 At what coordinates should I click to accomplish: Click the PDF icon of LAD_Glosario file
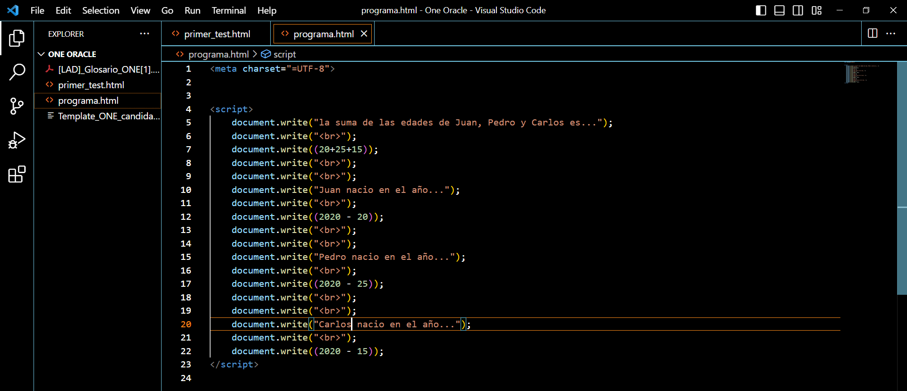point(49,69)
